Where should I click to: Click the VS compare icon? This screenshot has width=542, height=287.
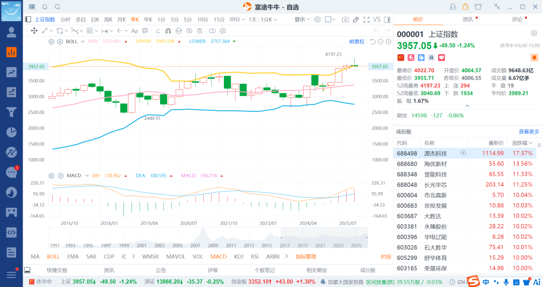[376, 20]
